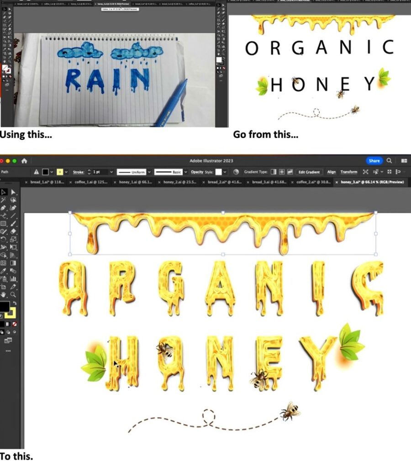Open the Opacity panel link
Screen dimensions: 411x468
[197, 172]
